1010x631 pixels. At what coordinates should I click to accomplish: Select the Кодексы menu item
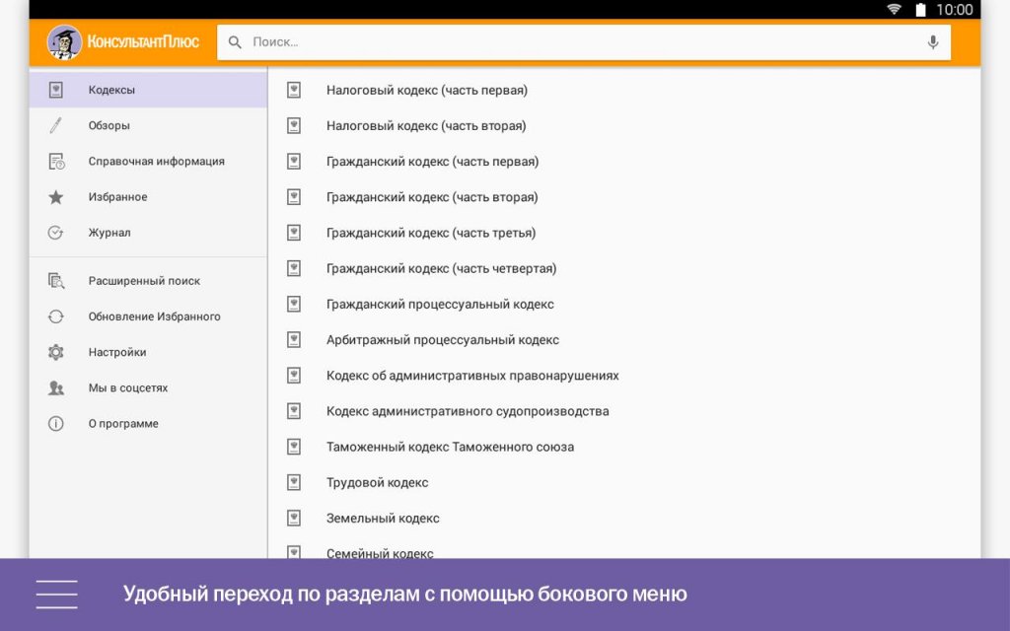click(x=148, y=90)
